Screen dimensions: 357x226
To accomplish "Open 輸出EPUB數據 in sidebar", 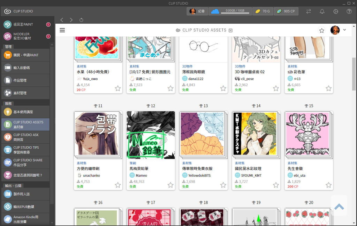I will tap(25, 207).
